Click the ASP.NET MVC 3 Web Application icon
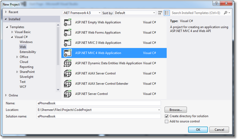Image resolution: width=238 pixels, height=140 pixels. (68, 43)
